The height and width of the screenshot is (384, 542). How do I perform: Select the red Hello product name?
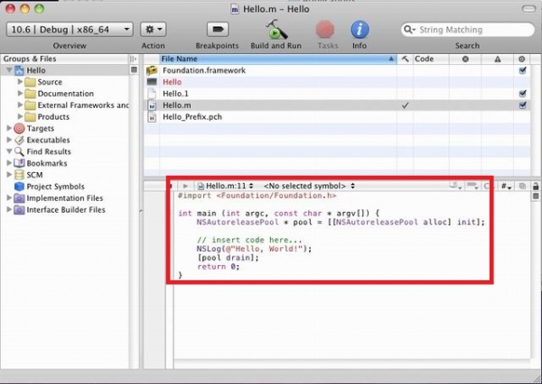tap(172, 82)
